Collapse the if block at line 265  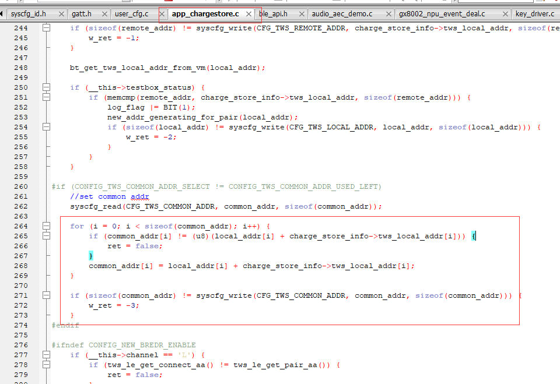point(47,236)
